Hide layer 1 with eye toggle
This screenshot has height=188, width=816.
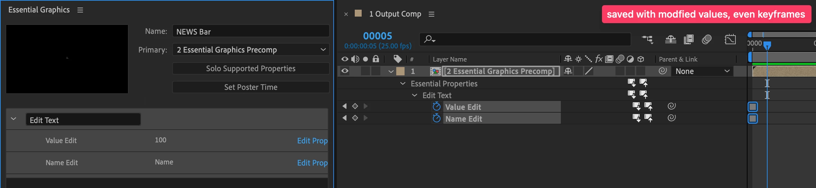pyautogui.click(x=345, y=71)
